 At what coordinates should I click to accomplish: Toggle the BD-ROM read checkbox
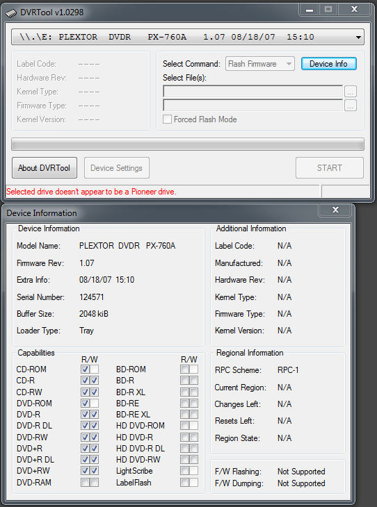[x=184, y=369]
